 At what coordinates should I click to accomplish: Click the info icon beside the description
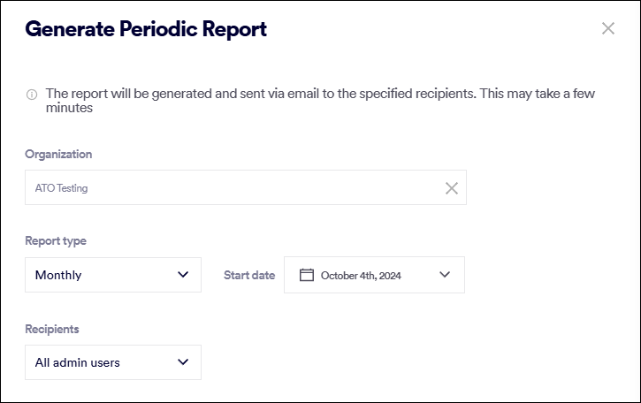[x=32, y=94]
